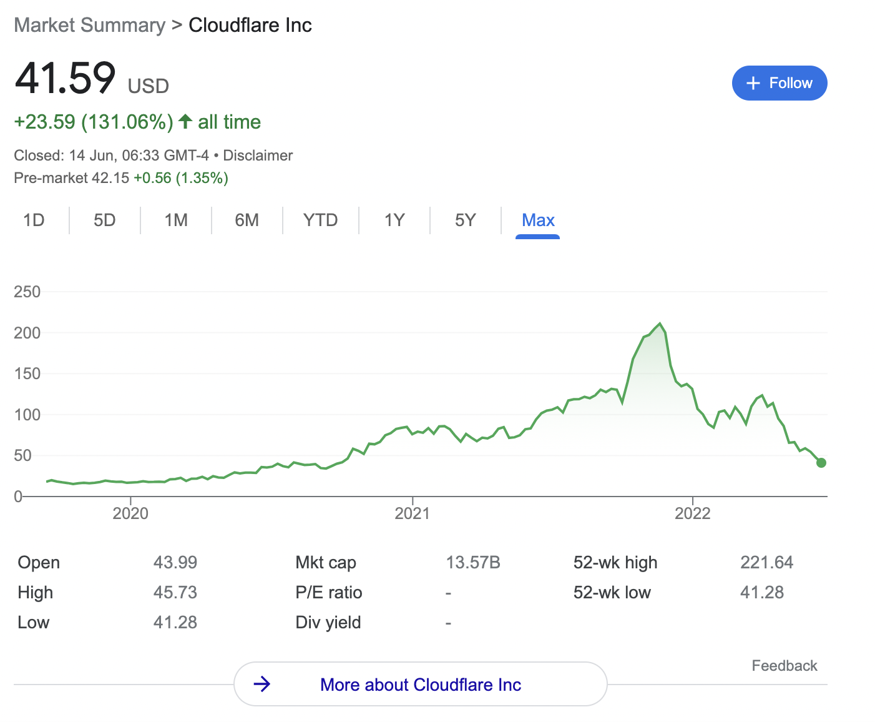The width and height of the screenshot is (875, 722).
Task: Click the 52-wk low label
Action: click(x=612, y=593)
